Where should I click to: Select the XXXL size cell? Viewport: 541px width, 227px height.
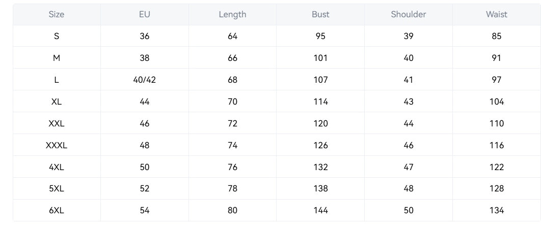click(x=57, y=145)
